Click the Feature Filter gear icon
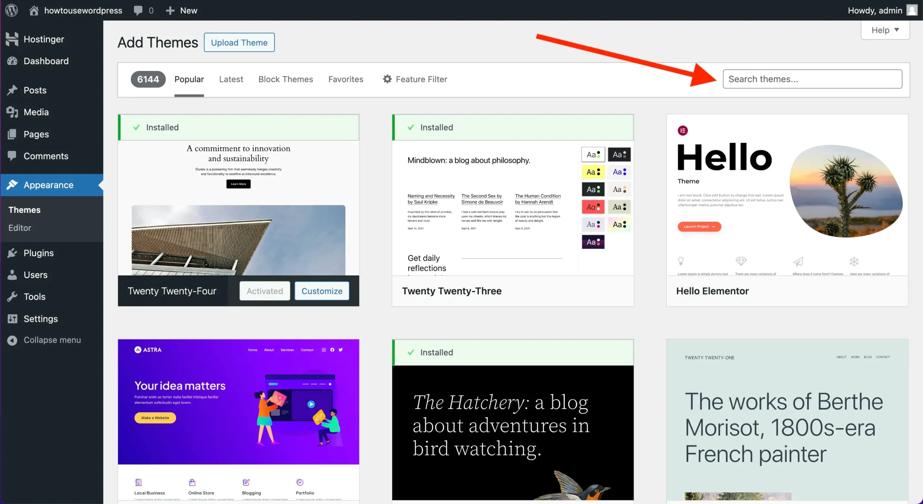Image resolution: width=923 pixels, height=504 pixels. [x=387, y=79]
